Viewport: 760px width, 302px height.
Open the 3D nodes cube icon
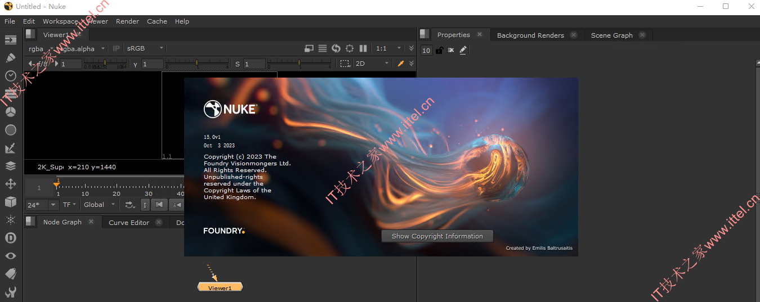11,202
